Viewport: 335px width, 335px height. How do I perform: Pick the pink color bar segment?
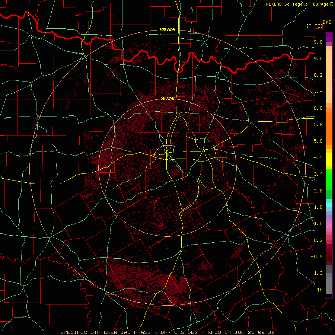tap(329, 226)
